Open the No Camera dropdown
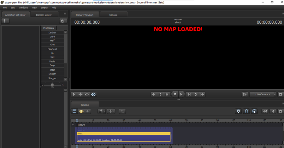 coord(263,94)
